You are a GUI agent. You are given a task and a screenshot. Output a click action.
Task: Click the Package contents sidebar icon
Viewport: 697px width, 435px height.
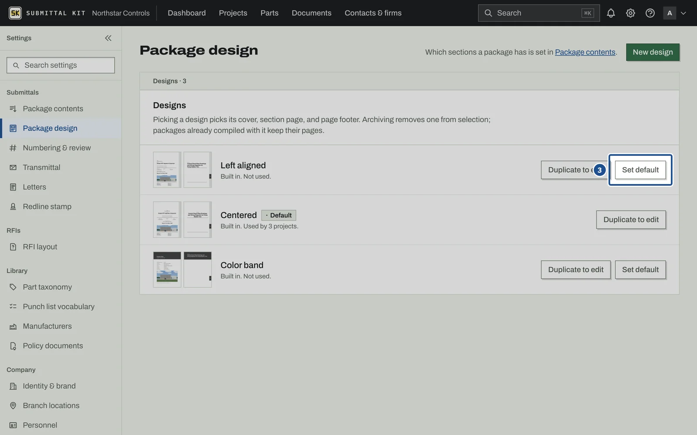coord(13,109)
